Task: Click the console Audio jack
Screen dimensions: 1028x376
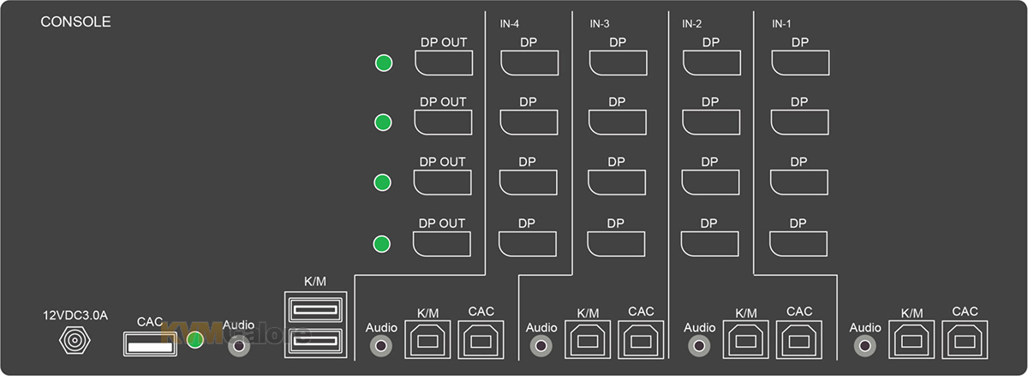Action: (238, 345)
